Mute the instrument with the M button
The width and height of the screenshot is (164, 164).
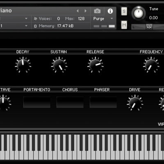pyautogui.click(x=124, y=25)
